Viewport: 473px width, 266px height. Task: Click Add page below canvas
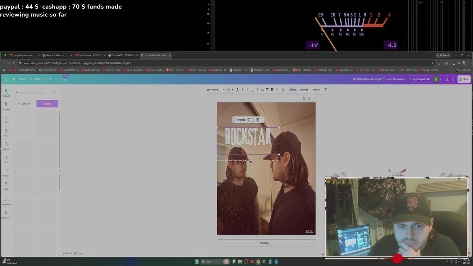point(264,243)
